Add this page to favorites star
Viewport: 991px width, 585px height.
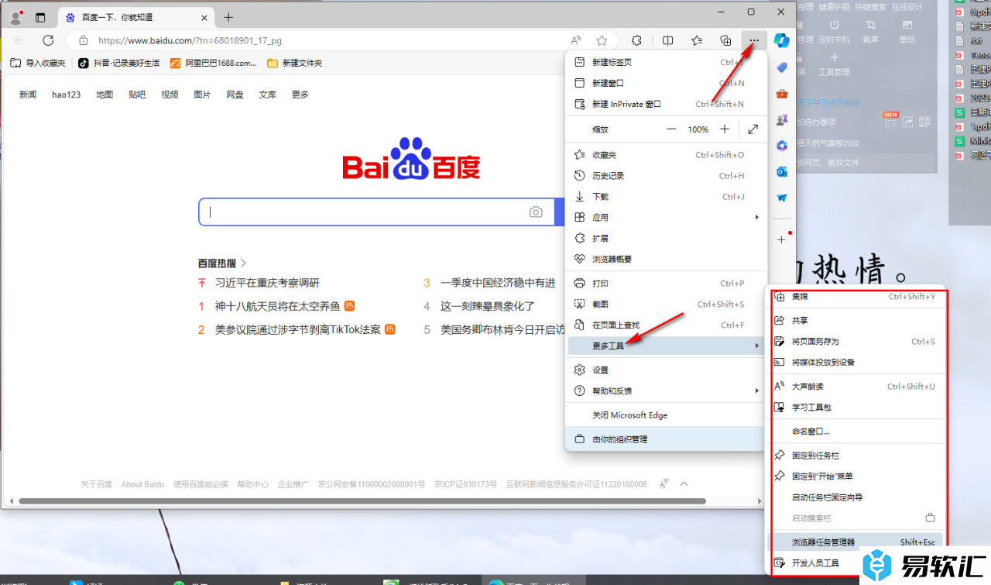[602, 40]
